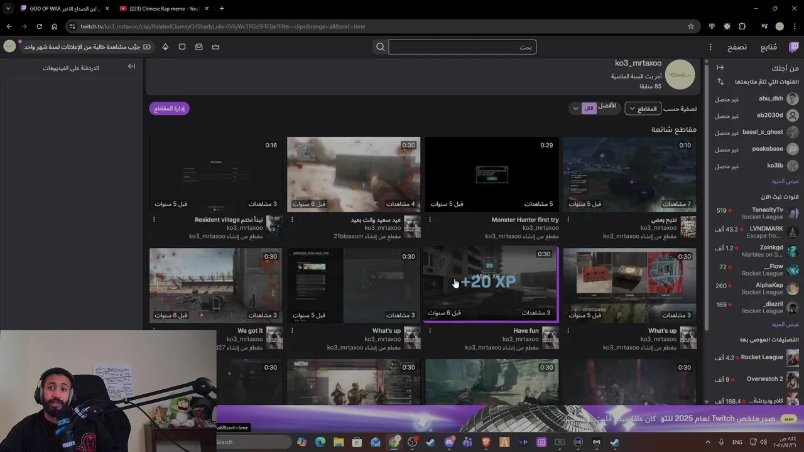Show more live channels عرض المزيد
Image resolution: width=804 pixels, height=452 pixels.
click(785, 324)
